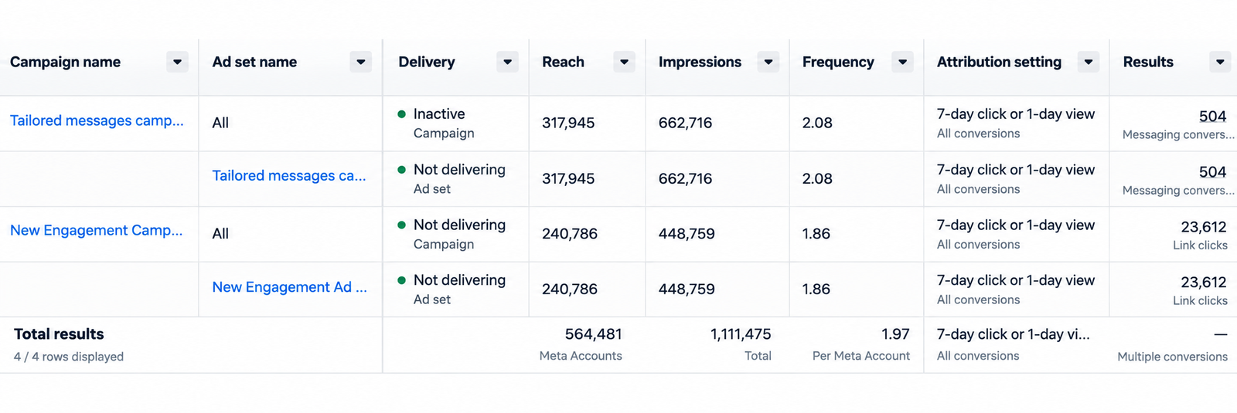1237x413 pixels.
Task: Click reach 317,945 in Tailored messages campaign row
Action: 568,123
